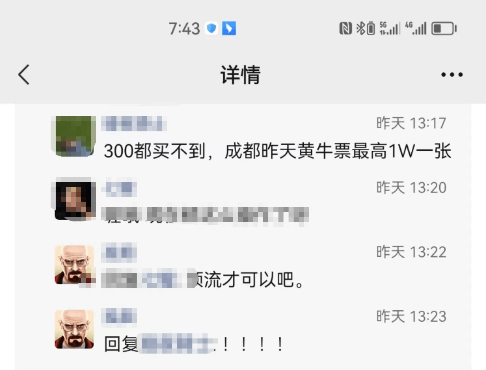Screen dimensions: 486x370
Task: Tap bald bearded avatar on 13:22 comment
Action: [x=74, y=265]
